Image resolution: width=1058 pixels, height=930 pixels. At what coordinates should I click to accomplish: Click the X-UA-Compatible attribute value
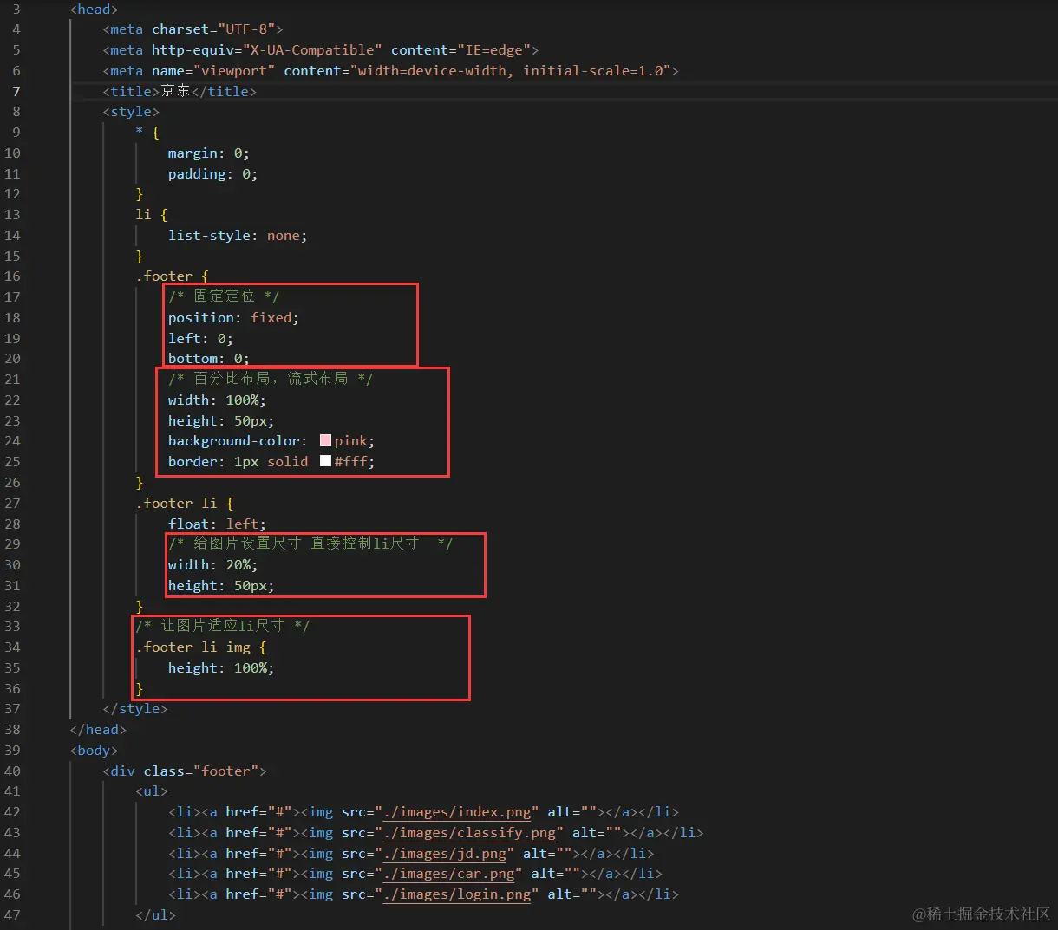click(312, 50)
